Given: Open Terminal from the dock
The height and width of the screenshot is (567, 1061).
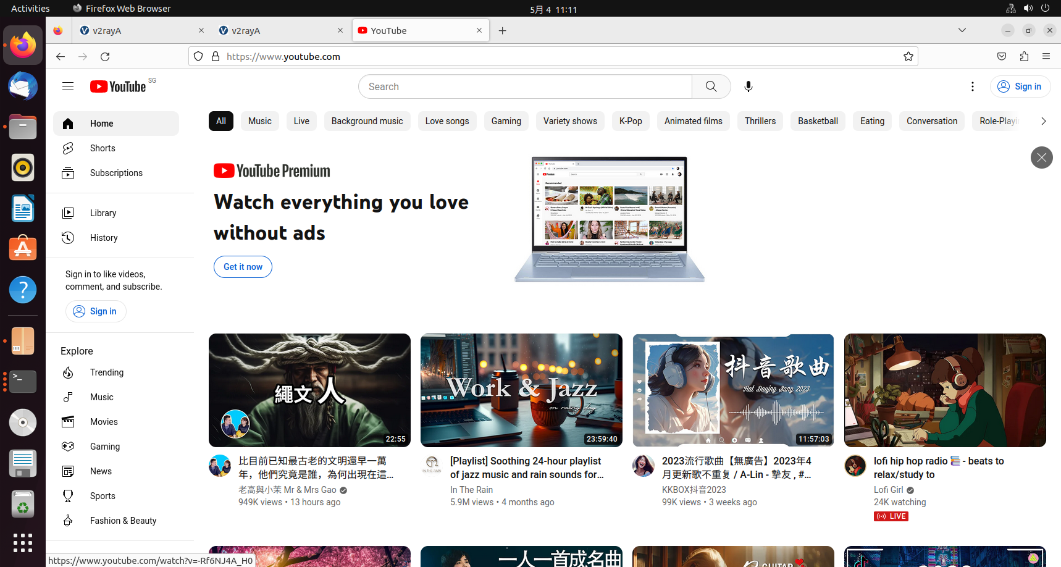Looking at the screenshot, I should point(23,382).
